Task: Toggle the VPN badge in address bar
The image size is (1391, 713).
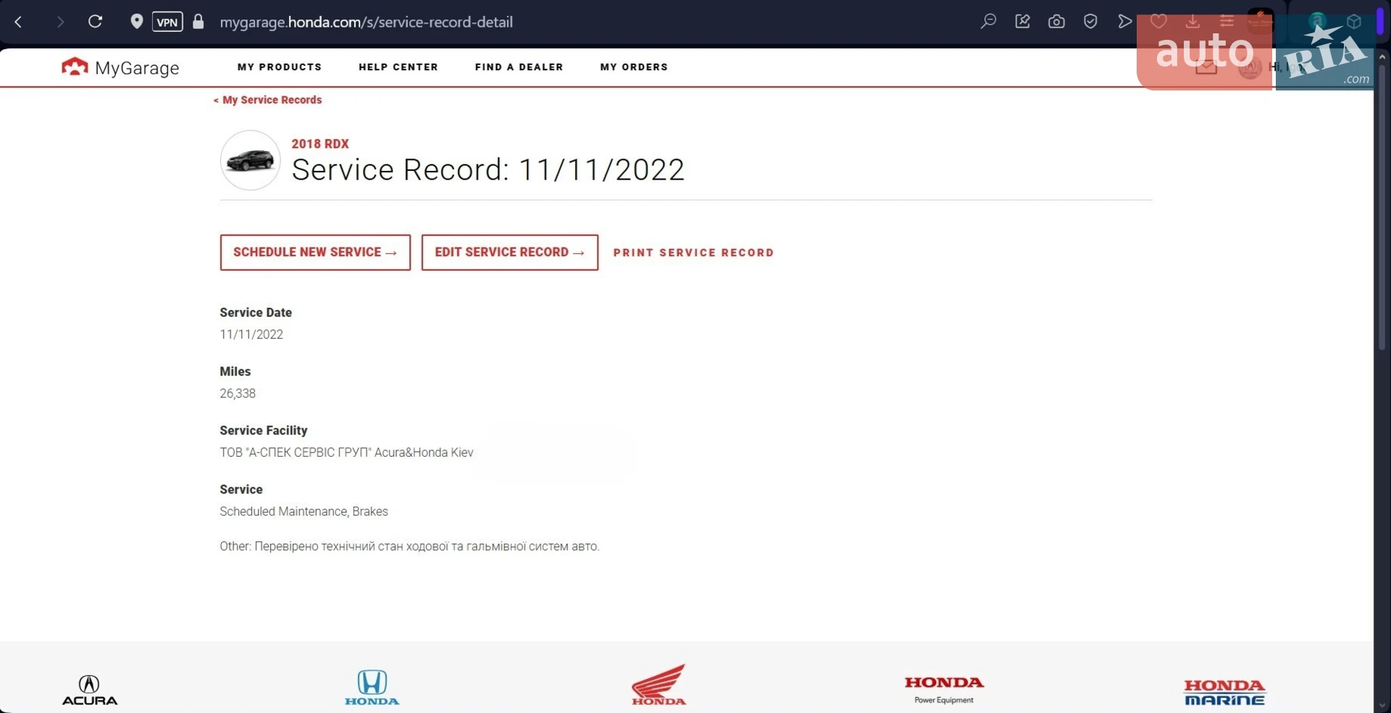Action: click(167, 22)
